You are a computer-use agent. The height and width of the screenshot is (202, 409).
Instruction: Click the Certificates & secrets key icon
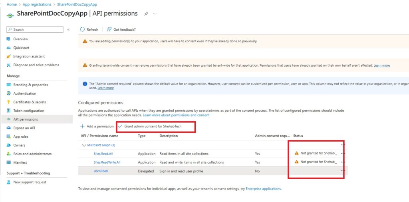pos(9,102)
